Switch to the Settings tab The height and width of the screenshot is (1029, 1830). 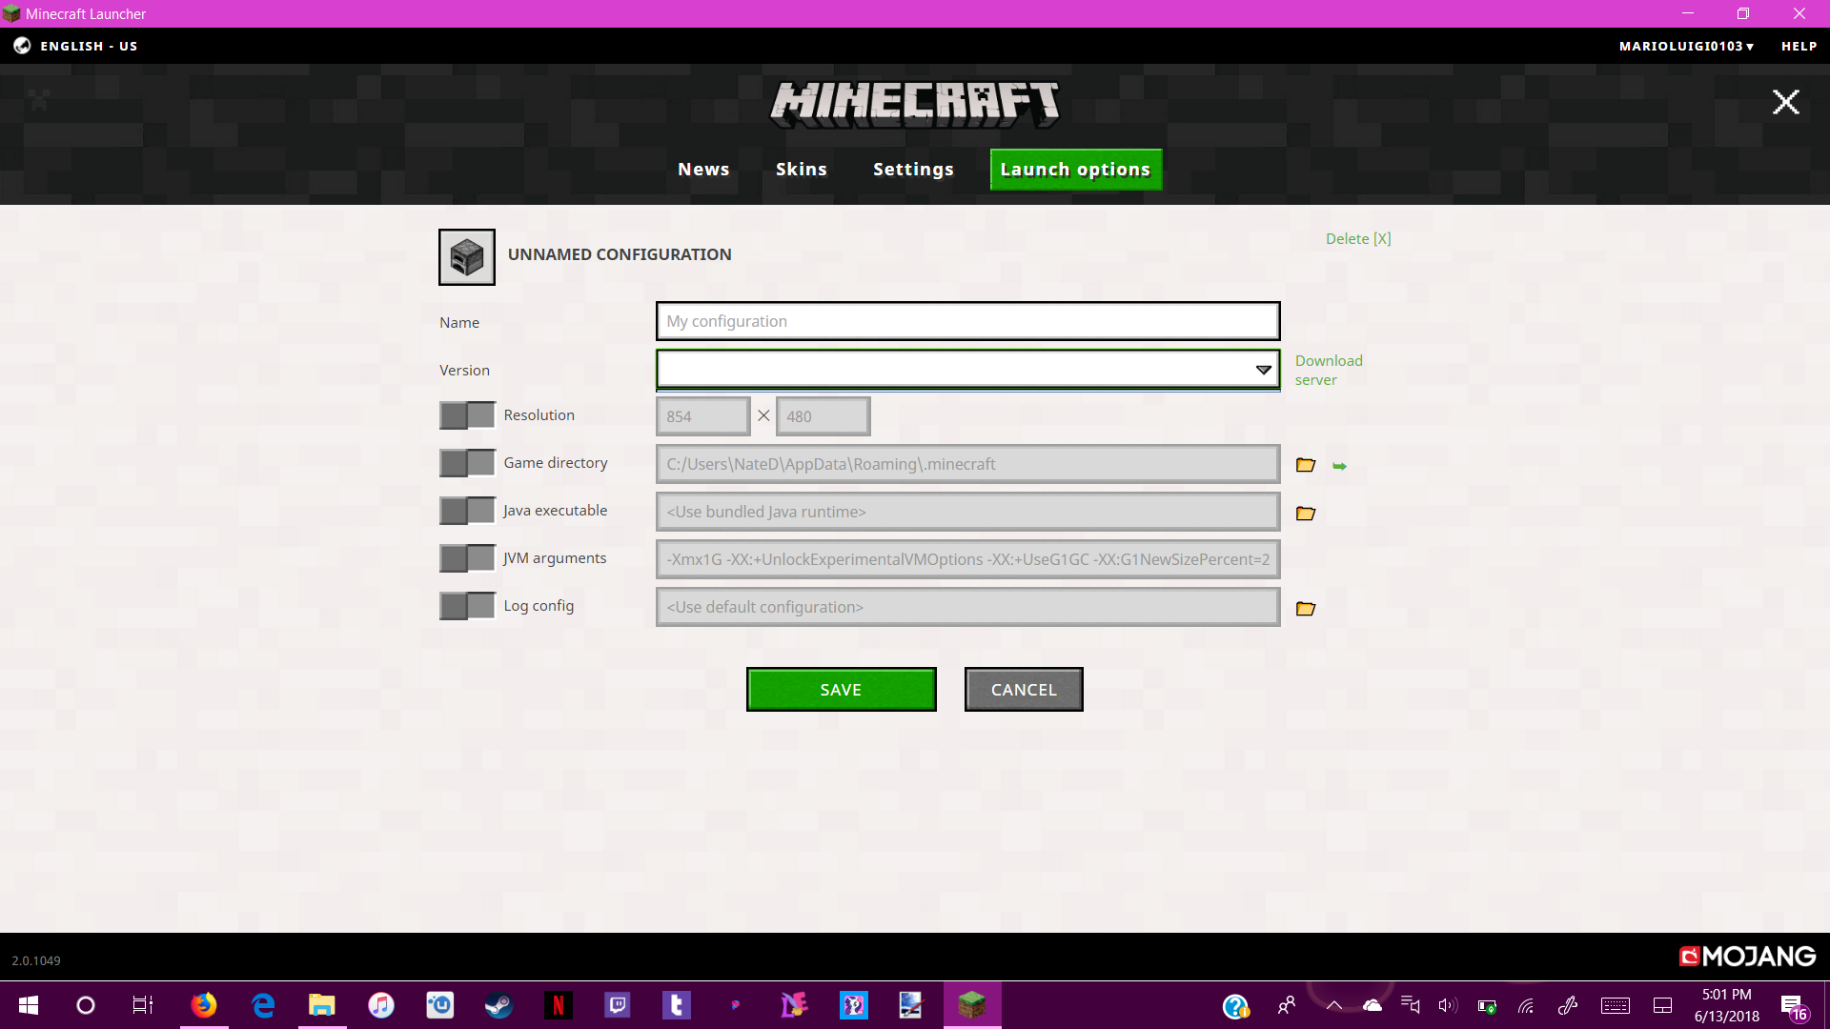[x=913, y=170]
